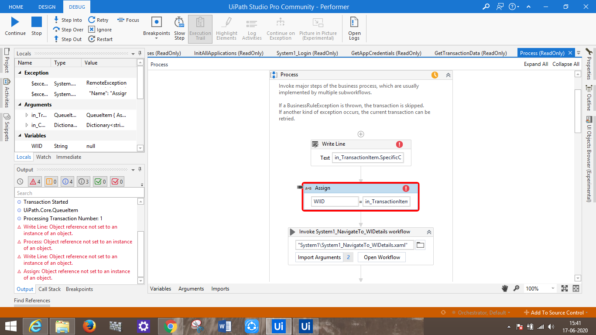596x335 pixels.
Task: Toggle Highlight Elements
Action: coord(227,28)
